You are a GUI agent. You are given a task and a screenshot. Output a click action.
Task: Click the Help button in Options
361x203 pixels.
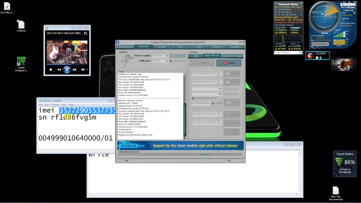click(x=177, y=56)
